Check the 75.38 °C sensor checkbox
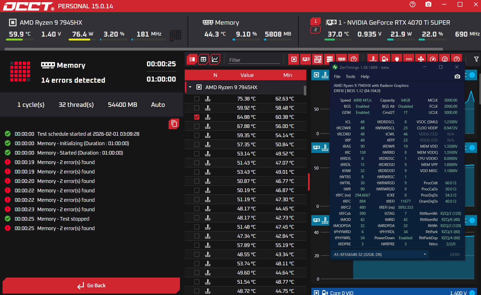This screenshot has height=295, width=481. pos(197,99)
